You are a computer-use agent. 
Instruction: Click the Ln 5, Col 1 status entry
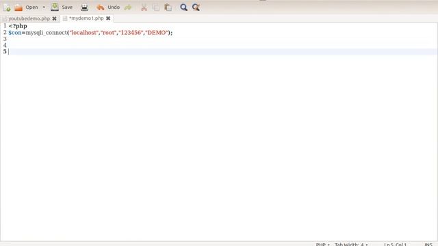tap(395, 244)
